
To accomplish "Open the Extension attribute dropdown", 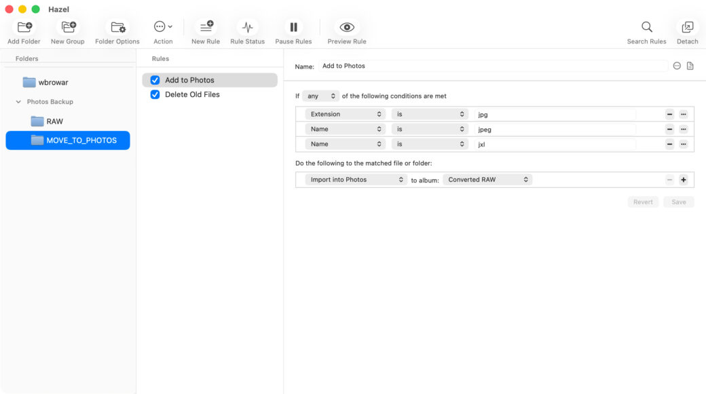I will tap(345, 114).
